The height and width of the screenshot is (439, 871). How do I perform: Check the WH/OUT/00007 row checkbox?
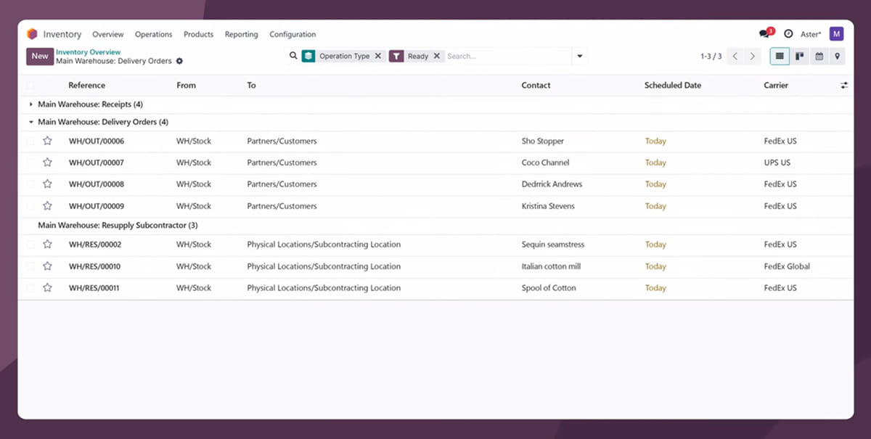coord(30,163)
